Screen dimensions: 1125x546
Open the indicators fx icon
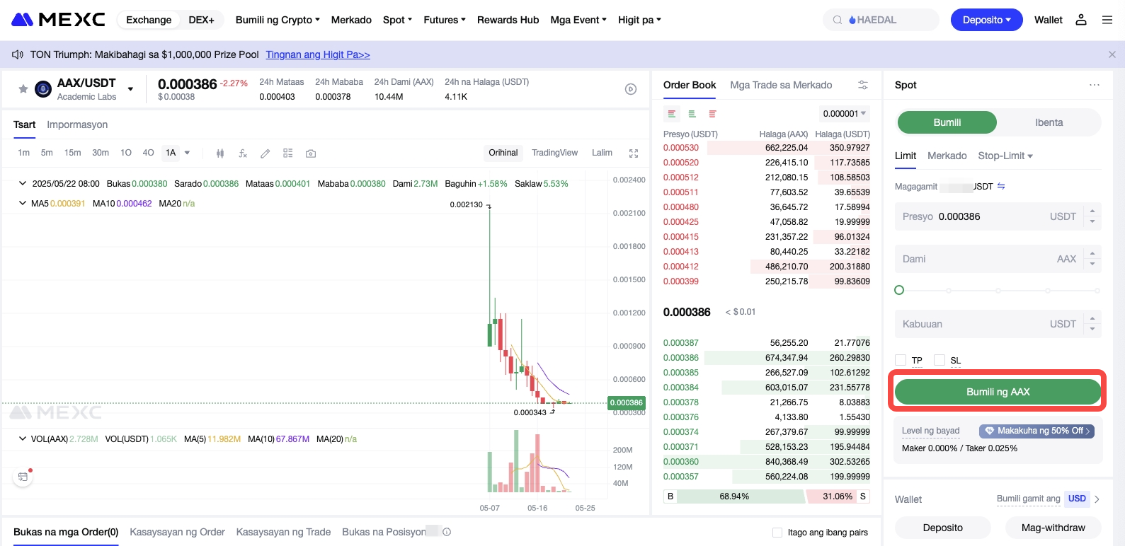click(x=243, y=153)
